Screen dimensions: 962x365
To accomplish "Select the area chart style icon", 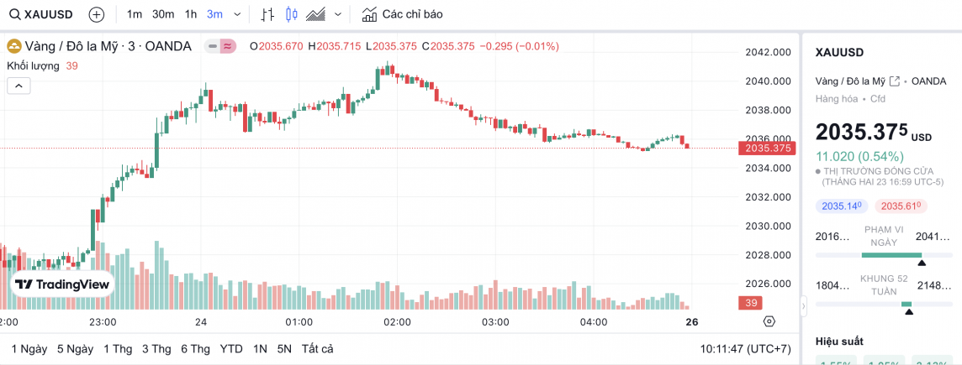I will click(316, 14).
